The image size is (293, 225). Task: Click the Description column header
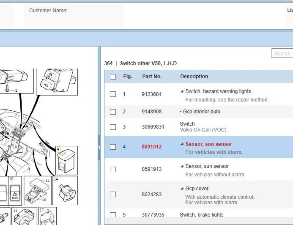(194, 77)
